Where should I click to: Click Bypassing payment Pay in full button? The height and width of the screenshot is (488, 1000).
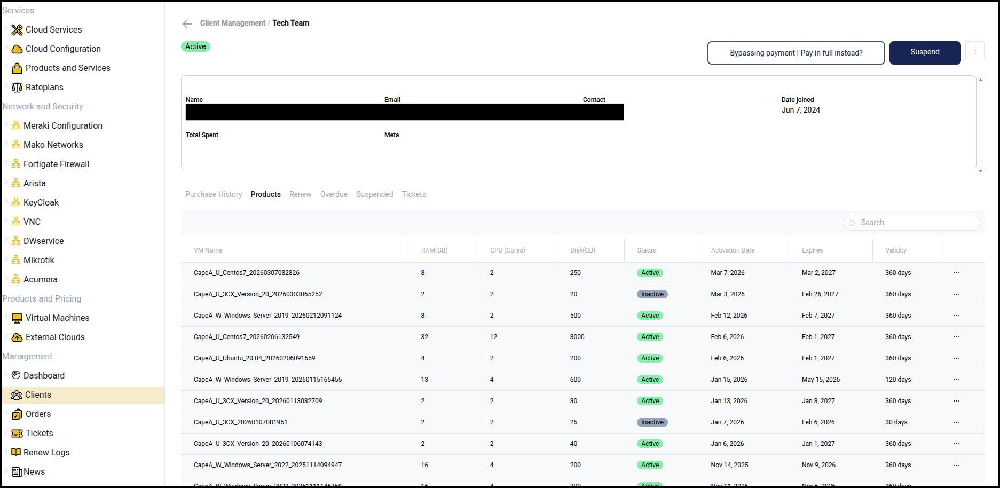(796, 53)
